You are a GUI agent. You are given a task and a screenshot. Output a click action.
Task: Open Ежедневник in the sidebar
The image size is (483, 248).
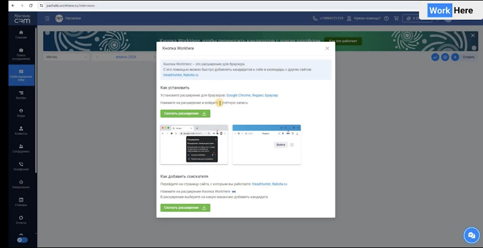click(x=21, y=184)
